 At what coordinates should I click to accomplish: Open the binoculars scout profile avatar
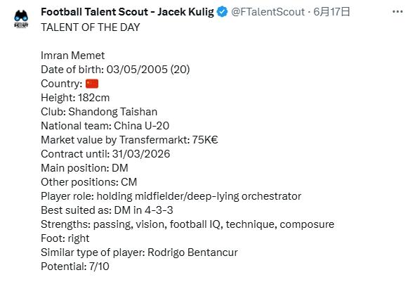coord(21,19)
